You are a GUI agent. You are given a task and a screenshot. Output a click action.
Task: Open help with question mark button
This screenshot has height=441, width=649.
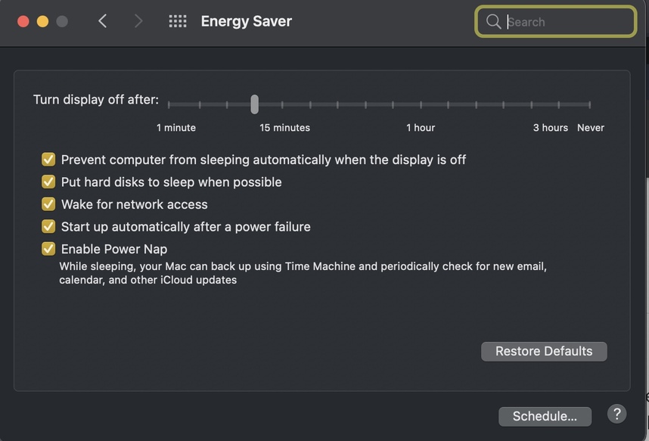[x=616, y=414]
